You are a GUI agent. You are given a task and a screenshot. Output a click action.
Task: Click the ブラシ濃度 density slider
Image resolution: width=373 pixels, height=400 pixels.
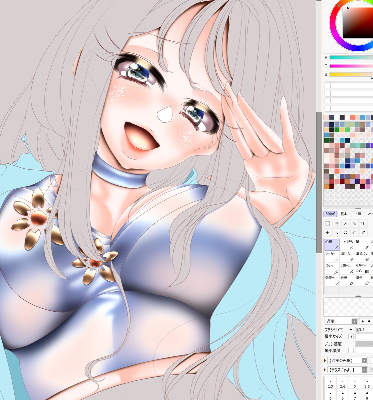[364, 344]
